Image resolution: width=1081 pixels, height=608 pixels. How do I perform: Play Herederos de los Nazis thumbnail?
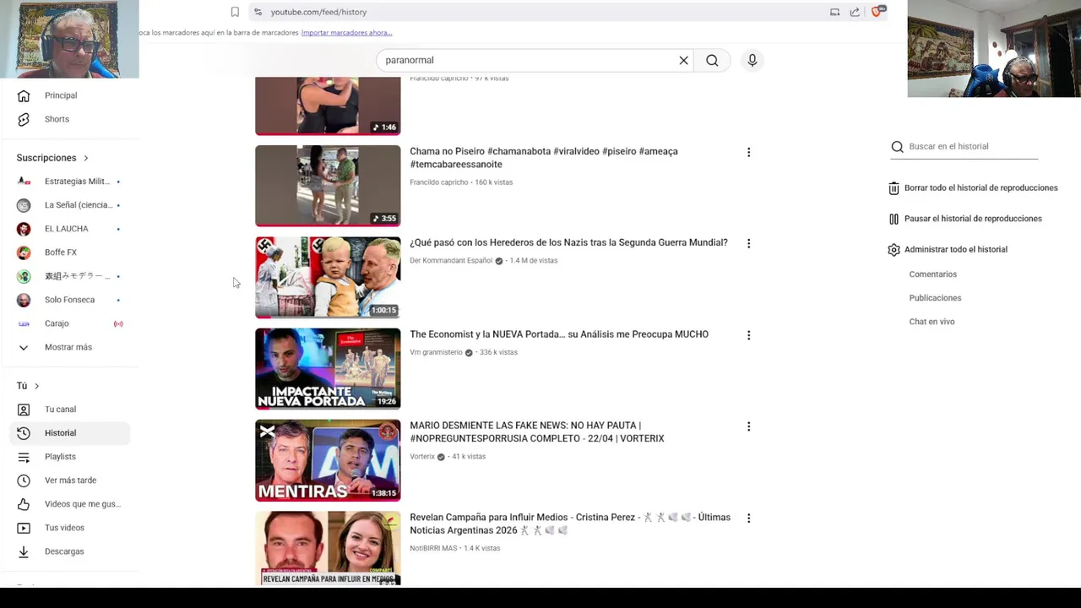coord(328,277)
